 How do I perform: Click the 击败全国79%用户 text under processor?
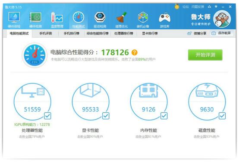32,137
